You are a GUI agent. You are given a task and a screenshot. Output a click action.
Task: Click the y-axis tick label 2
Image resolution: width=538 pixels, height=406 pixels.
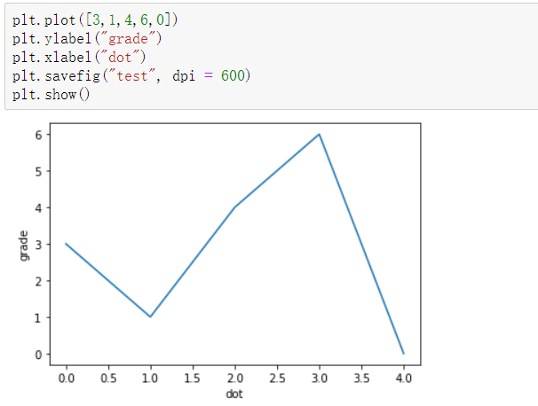pyautogui.click(x=38, y=281)
